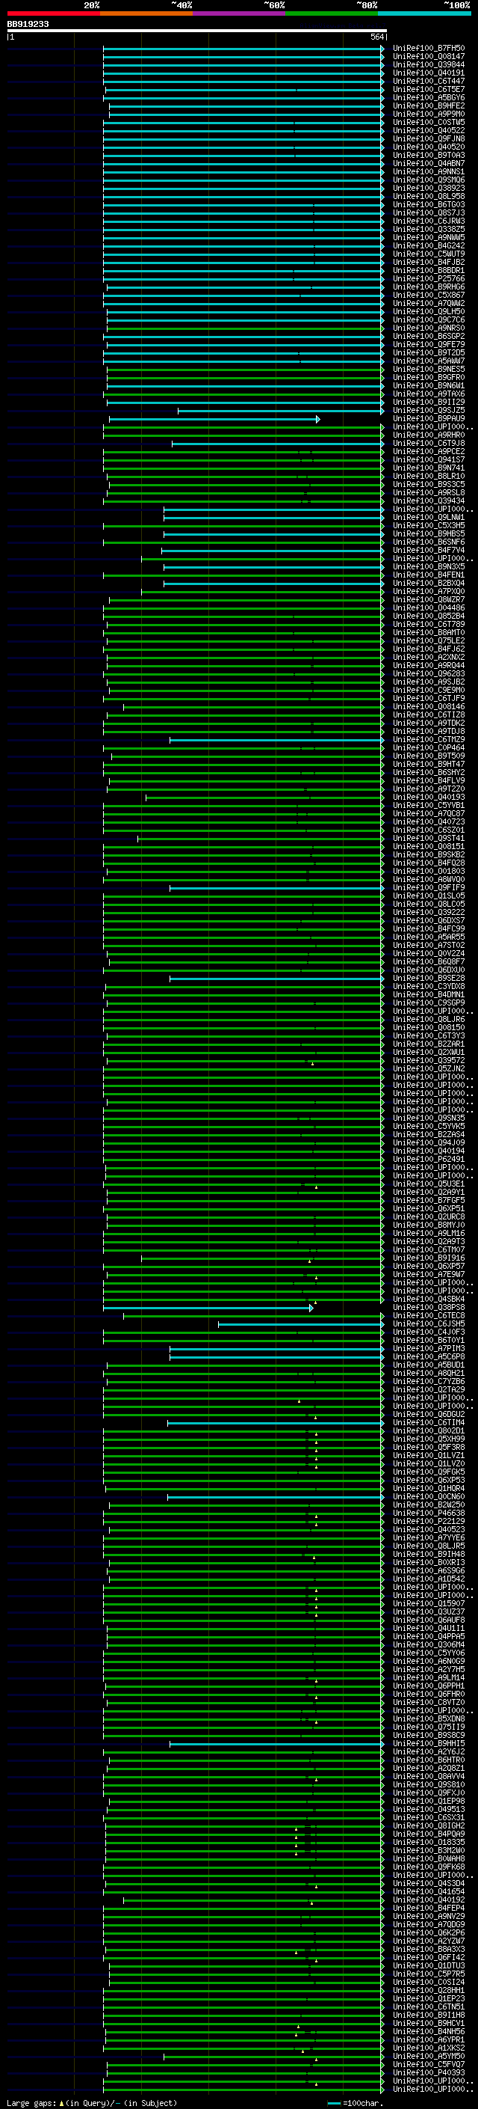
Task: Select the UniRef100_B4FJ82 label
Action: pyautogui.click(x=429, y=263)
